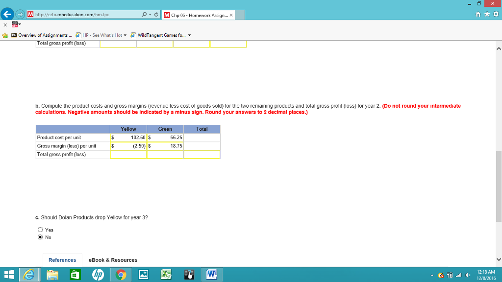This screenshot has width=502, height=282.
Task: Launch Microsoft Word from the taskbar
Action: click(211, 275)
